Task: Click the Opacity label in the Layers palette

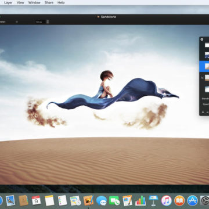Action: coord(206,104)
